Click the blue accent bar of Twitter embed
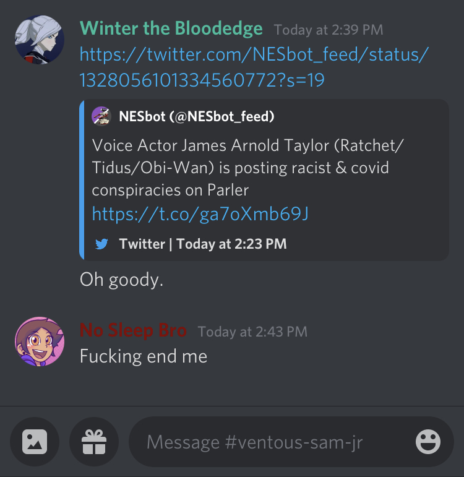Screen dimensions: 464x477 click(82, 180)
